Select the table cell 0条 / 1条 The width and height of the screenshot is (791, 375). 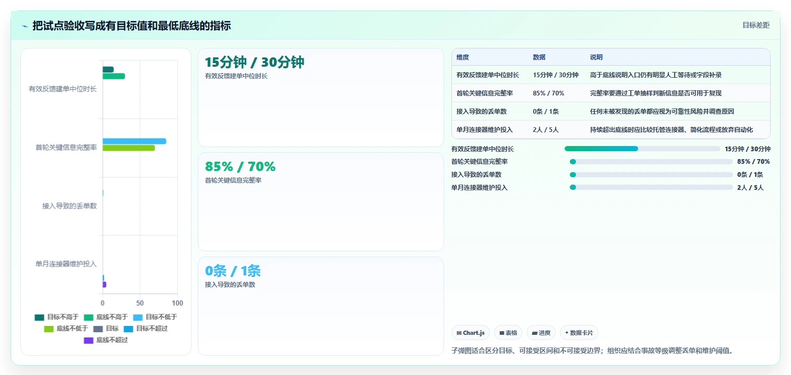pos(546,112)
